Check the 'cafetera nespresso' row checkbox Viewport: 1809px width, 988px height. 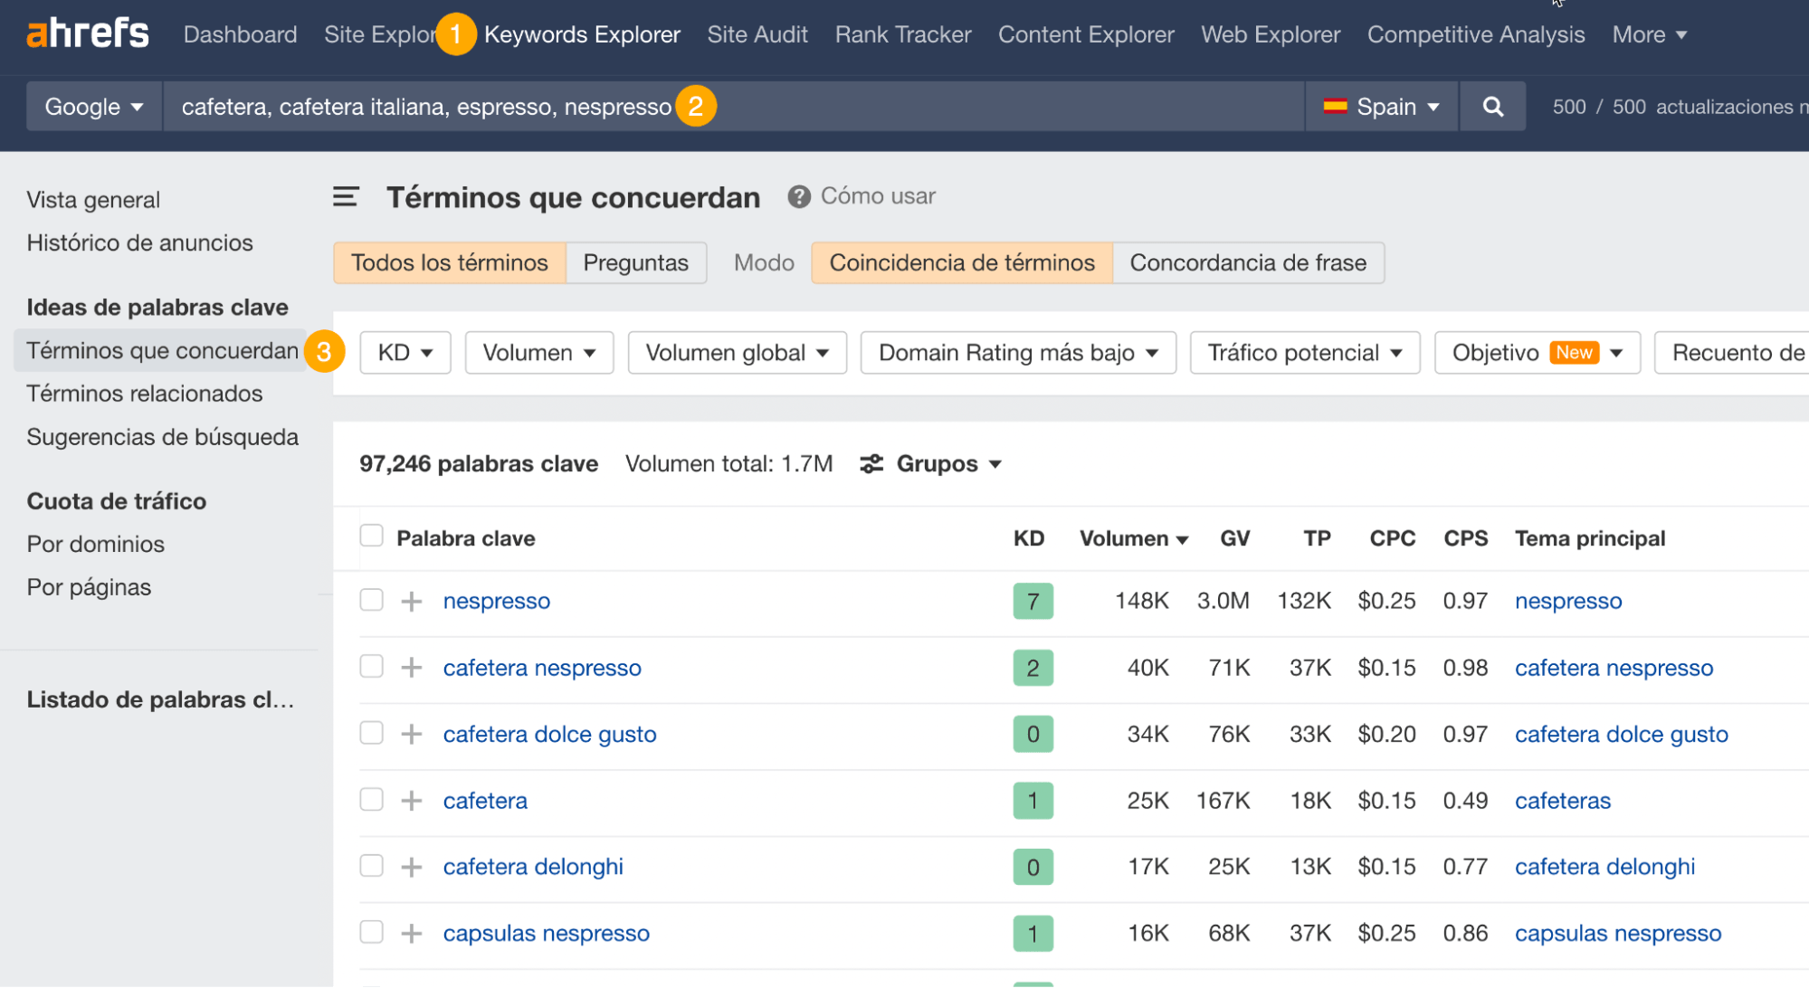click(371, 666)
